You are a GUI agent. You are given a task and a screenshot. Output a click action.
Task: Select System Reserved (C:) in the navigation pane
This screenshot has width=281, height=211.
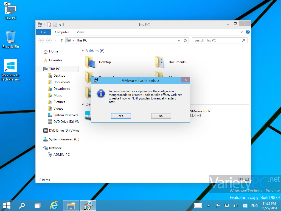[x=61, y=139]
